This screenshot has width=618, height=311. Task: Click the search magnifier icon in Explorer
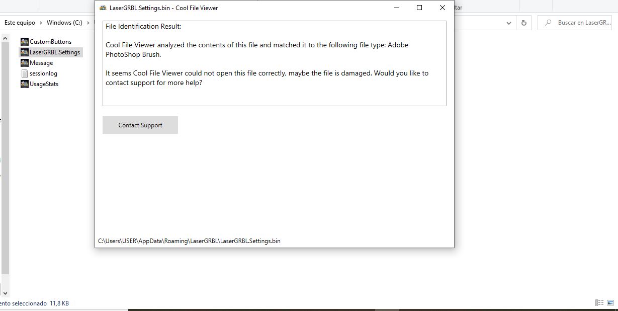click(x=548, y=23)
